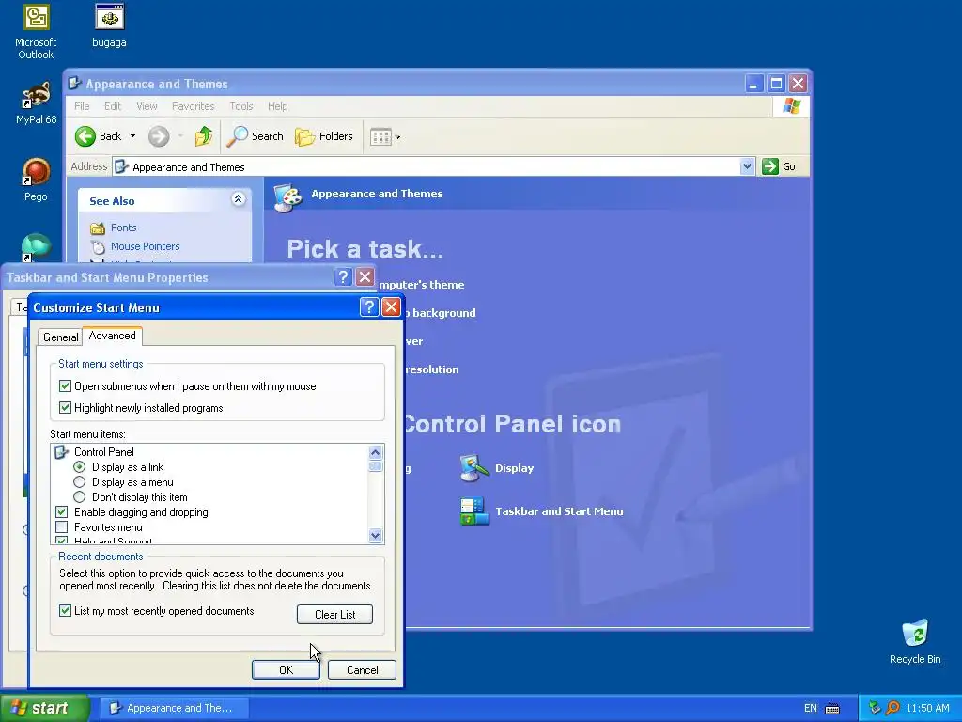Select Display as a link radio
The image size is (962, 722).
pyautogui.click(x=79, y=467)
